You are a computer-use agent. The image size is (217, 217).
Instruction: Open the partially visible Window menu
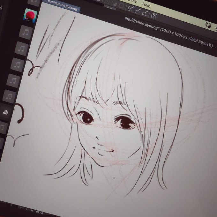(x=131, y=1)
